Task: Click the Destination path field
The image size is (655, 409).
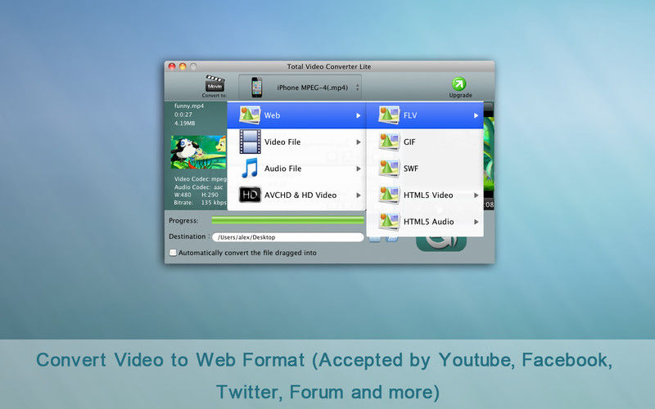Action: click(288, 237)
